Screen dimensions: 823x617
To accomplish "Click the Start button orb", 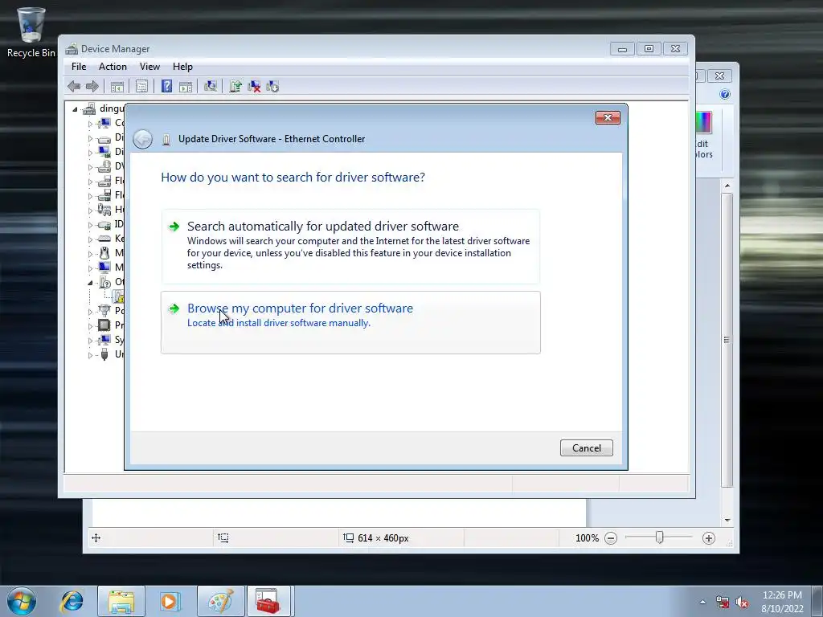I will click(22, 601).
